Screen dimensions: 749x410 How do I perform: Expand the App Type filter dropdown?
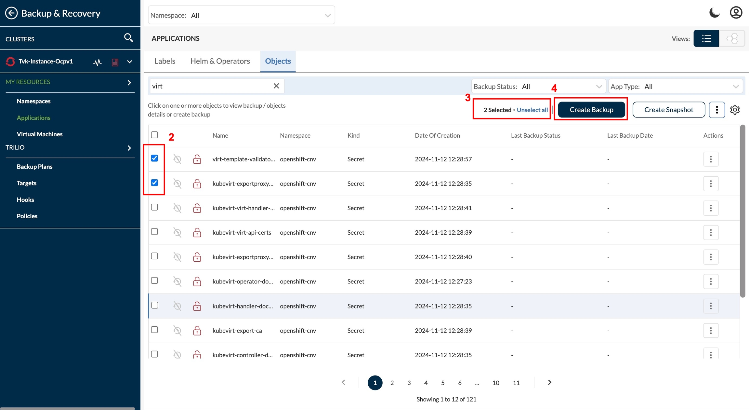click(x=675, y=86)
